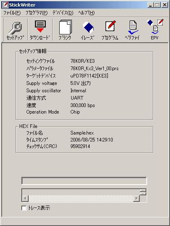Enable the トレース表示 checkbox
The width and height of the screenshot is (170, 226).
point(24,208)
